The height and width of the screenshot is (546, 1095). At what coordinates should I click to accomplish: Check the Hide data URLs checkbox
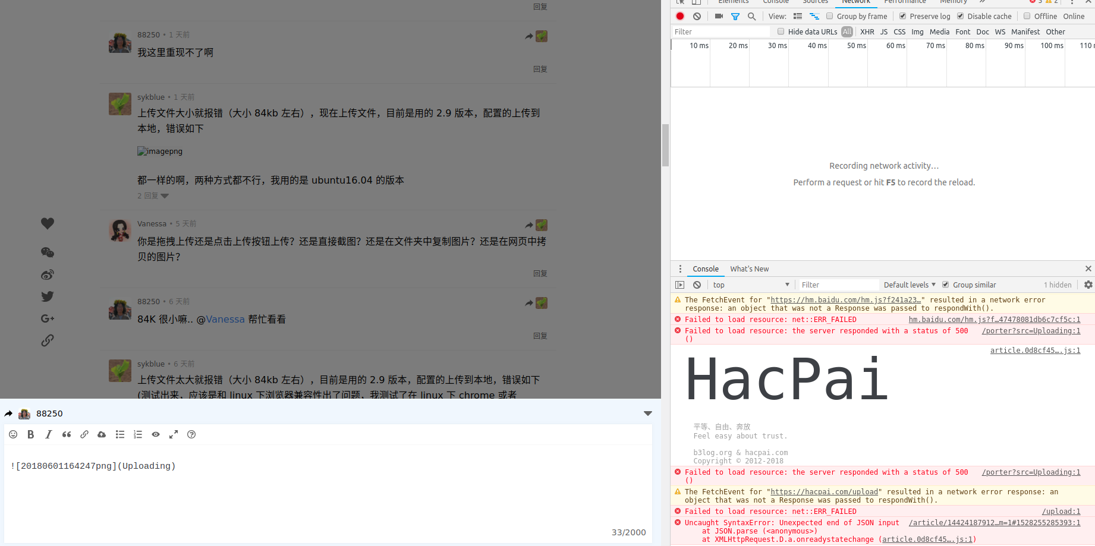pos(781,31)
